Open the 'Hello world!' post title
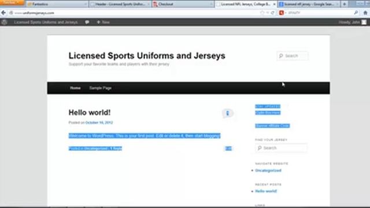Image resolution: width=370 pixels, height=208 pixels. click(90, 113)
